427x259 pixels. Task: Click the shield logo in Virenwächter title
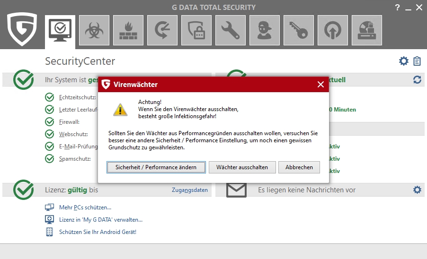coord(106,84)
